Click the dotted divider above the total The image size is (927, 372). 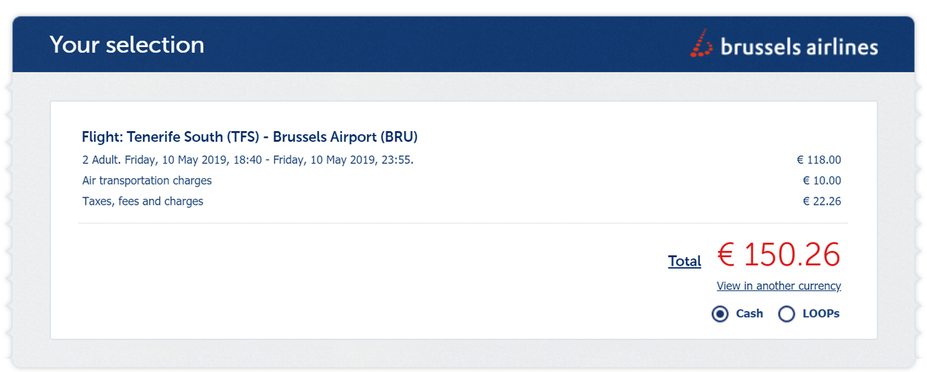click(463, 224)
